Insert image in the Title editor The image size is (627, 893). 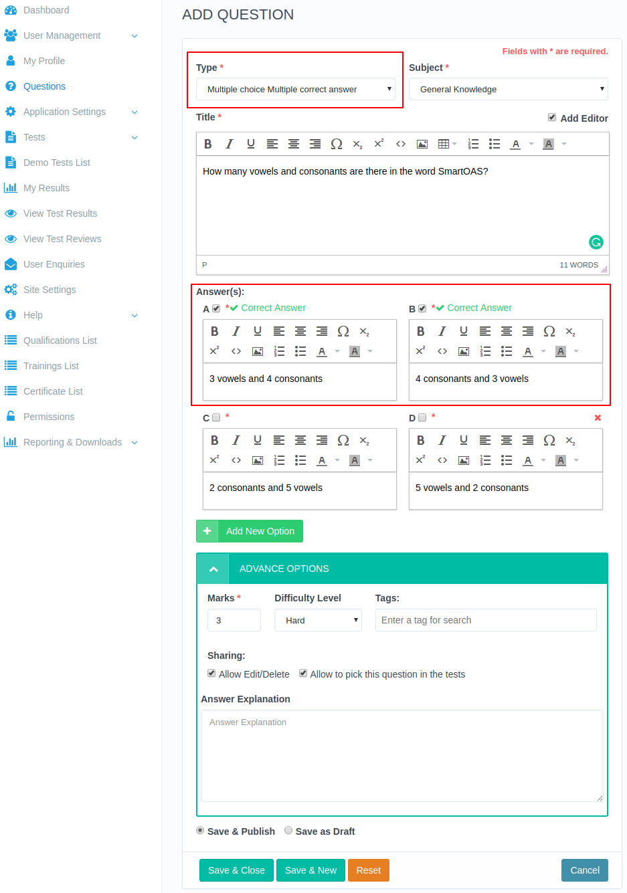tap(422, 144)
